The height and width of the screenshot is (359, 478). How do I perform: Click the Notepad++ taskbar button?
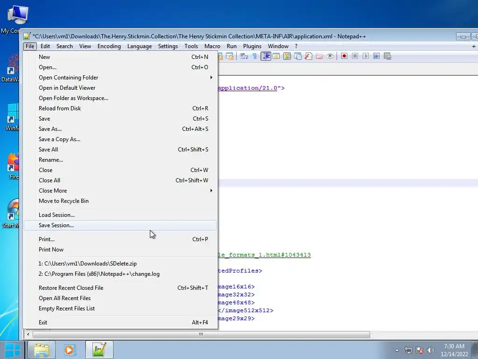pos(99,350)
